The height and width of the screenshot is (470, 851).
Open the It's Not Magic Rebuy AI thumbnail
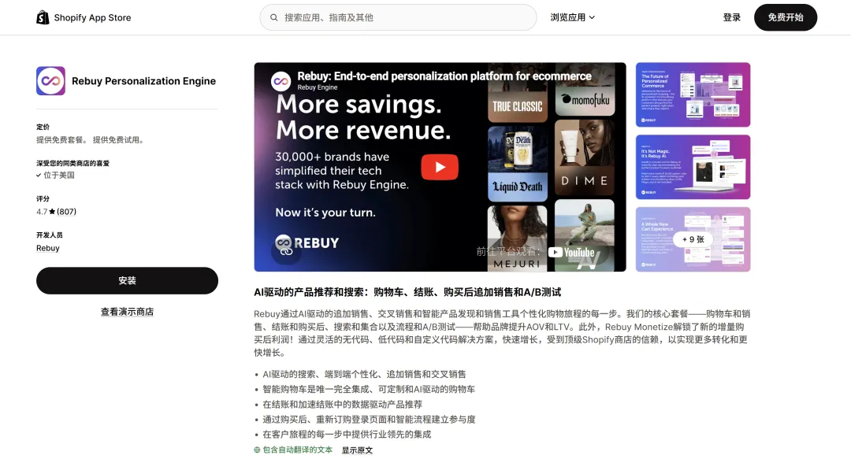click(x=693, y=167)
